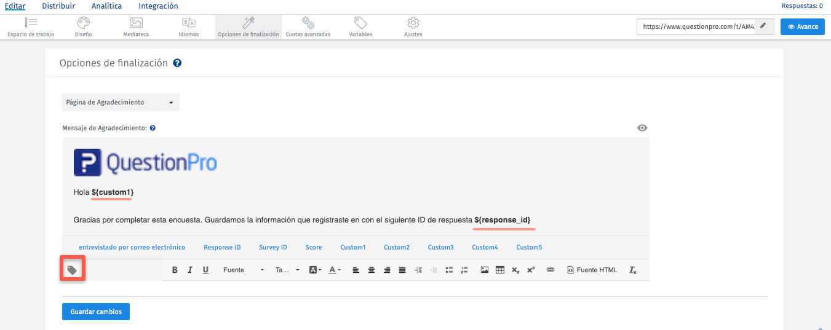Align text to the right
831x330 pixels.
(387, 270)
